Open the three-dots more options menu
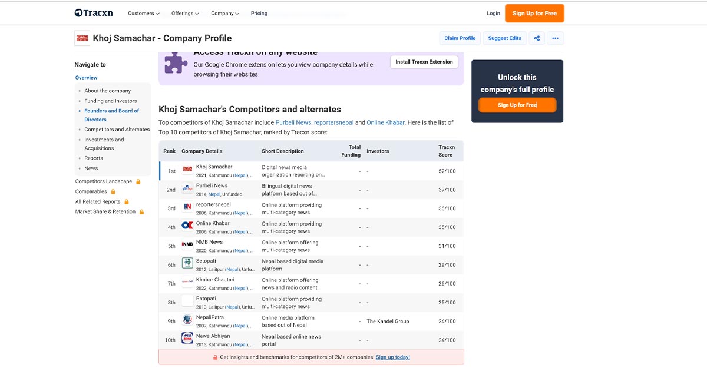The height and width of the screenshot is (371, 707). tap(555, 38)
